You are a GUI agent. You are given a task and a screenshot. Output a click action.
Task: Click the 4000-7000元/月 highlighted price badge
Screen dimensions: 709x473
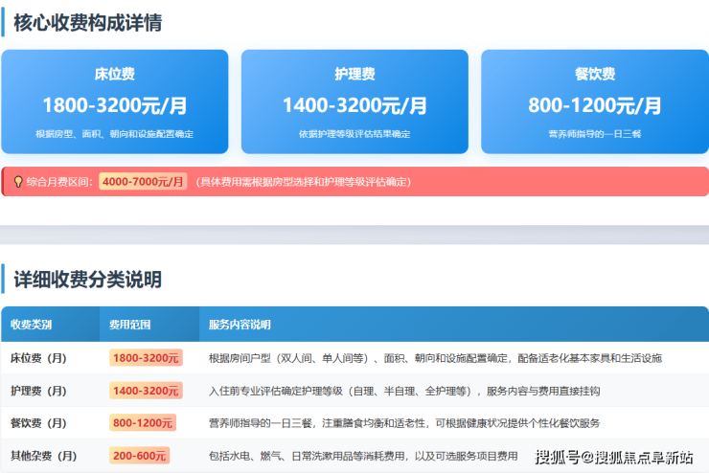[x=143, y=181]
